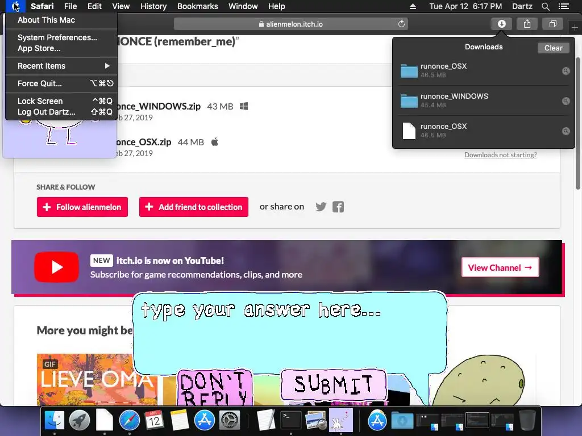The image size is (582, 436).
Task: Download the OSX.zip file link
Action: (x=143, y=142)
